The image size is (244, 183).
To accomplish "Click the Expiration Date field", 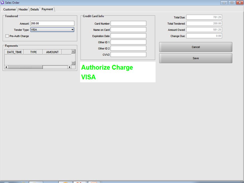I will click(128, 36).
